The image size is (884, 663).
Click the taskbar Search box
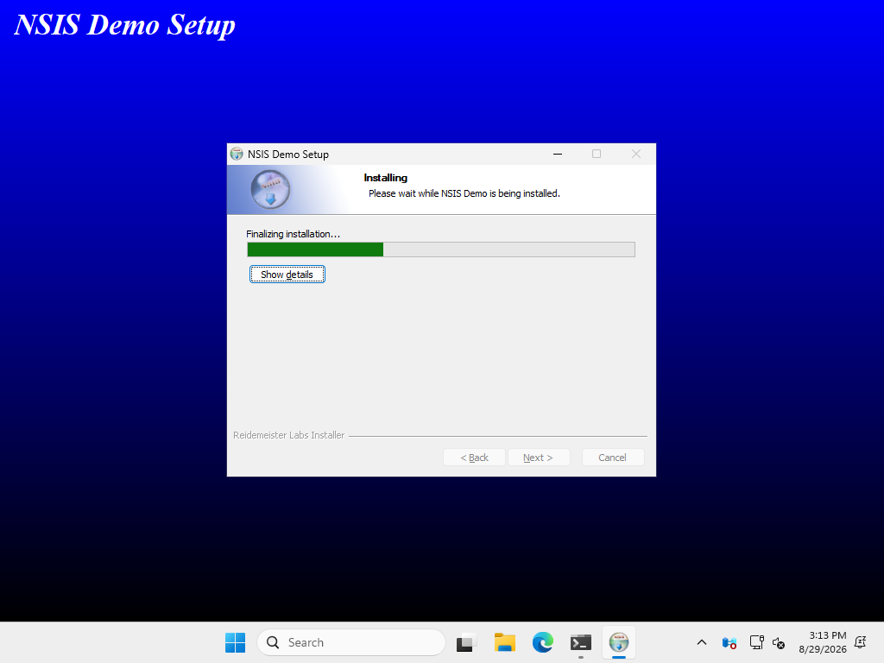351,642
